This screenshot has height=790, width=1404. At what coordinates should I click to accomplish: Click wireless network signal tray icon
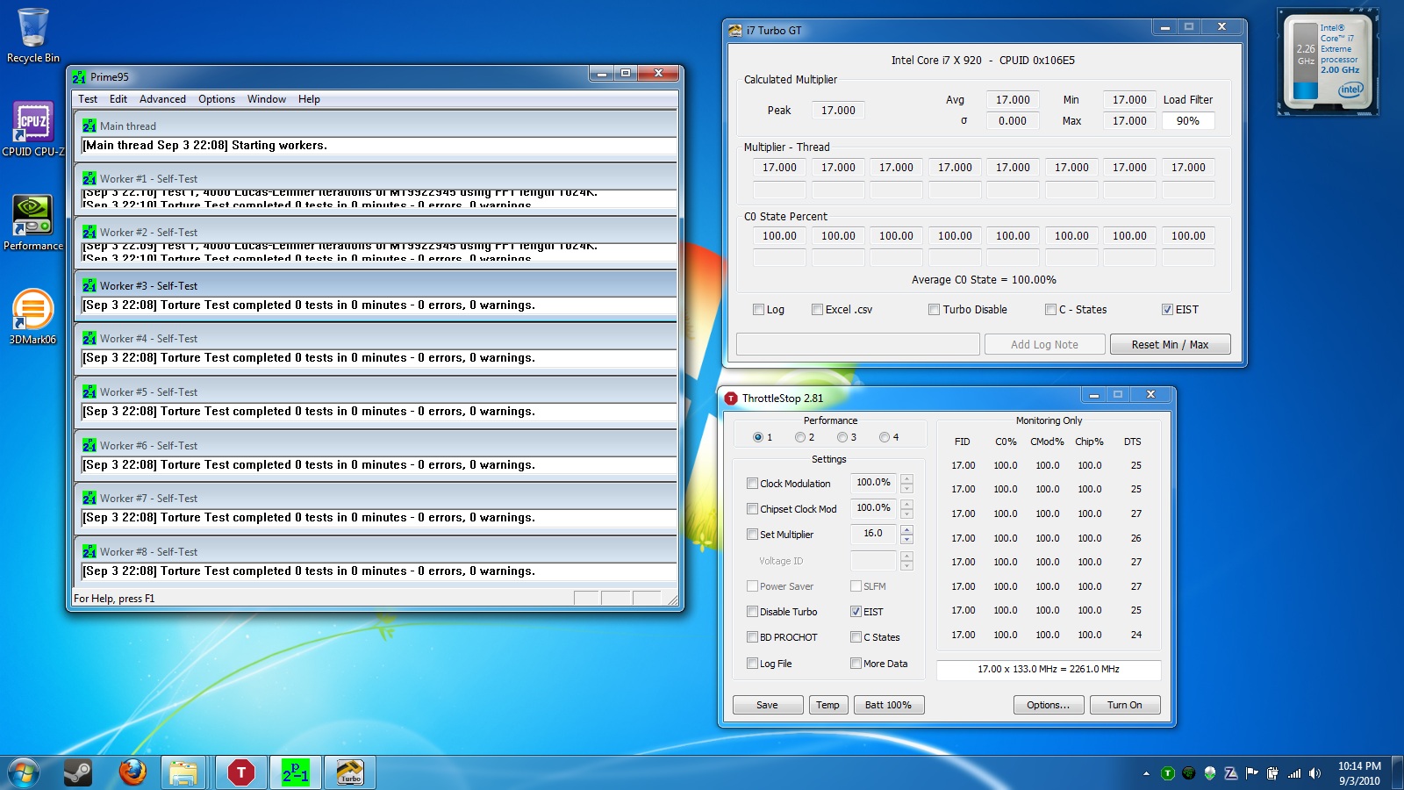(1294, 773)
